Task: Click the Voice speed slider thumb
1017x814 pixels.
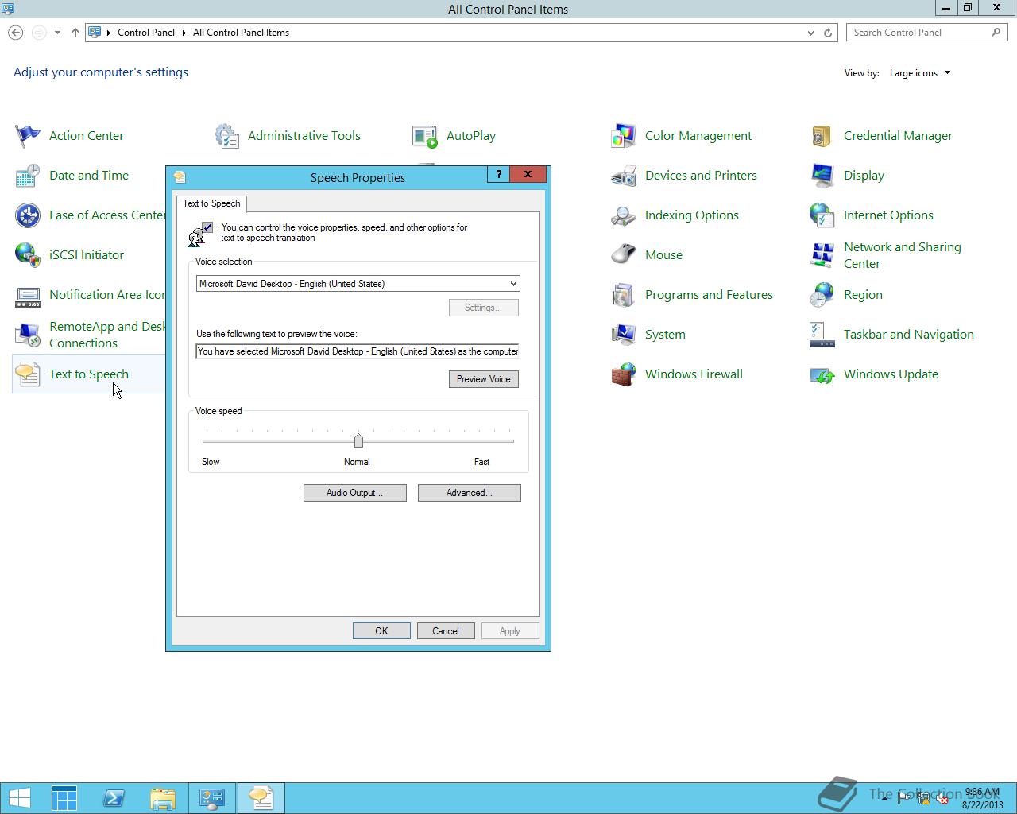Action: [x=358, y=440]
